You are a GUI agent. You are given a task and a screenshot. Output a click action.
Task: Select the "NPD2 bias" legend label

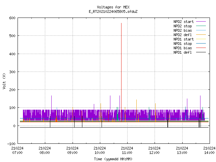[x=183, y=30]
